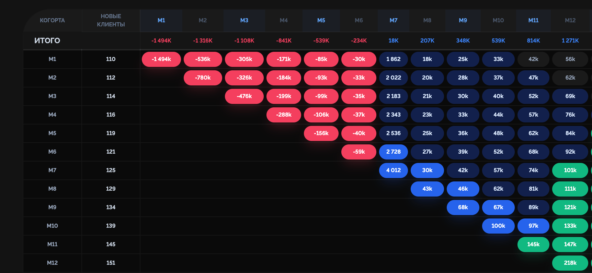Click the 18K total in the ИТОГО row
Screen dimensions: 592x273
[x=393, y=41]
